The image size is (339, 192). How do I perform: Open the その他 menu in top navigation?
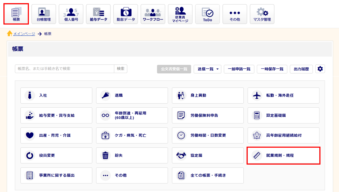pyautogui.click(x=235, y=14)
